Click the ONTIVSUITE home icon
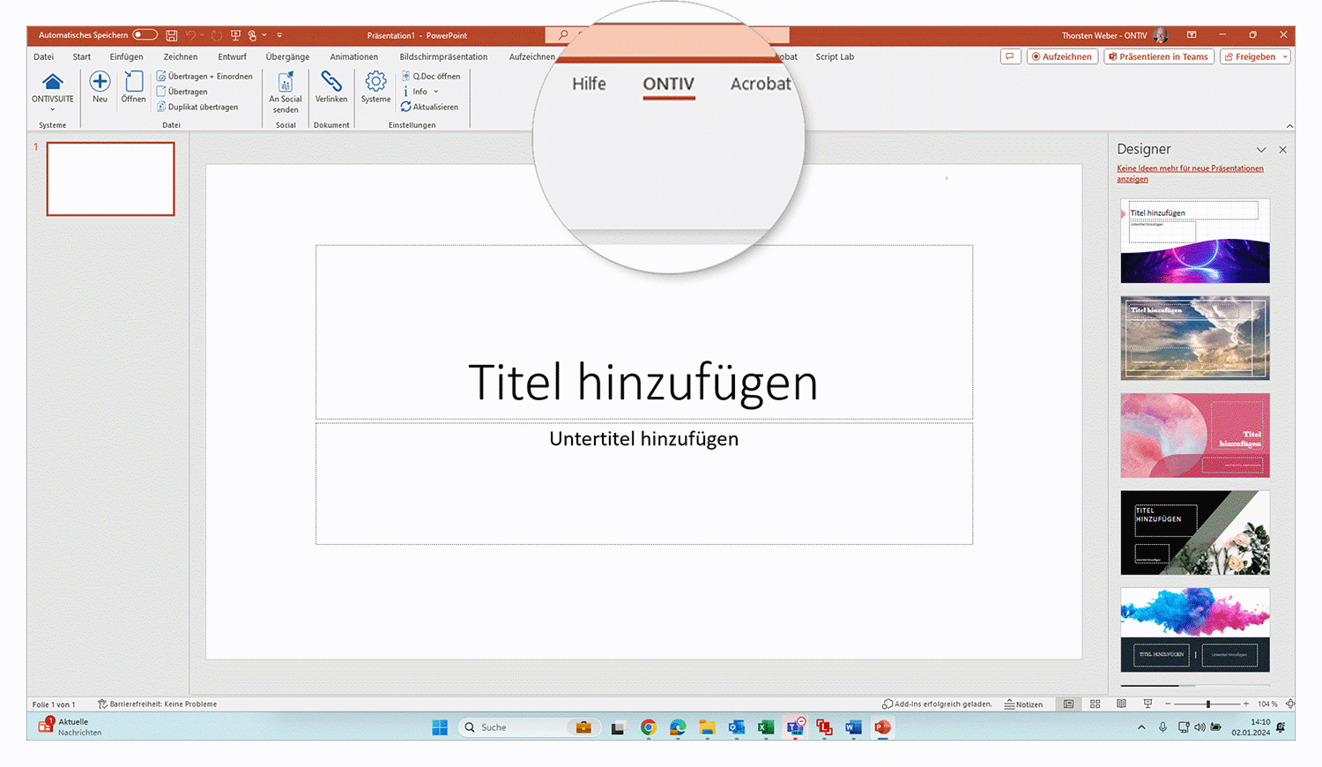The height and width of the screenshot is (767, 1322). point(53,82)
